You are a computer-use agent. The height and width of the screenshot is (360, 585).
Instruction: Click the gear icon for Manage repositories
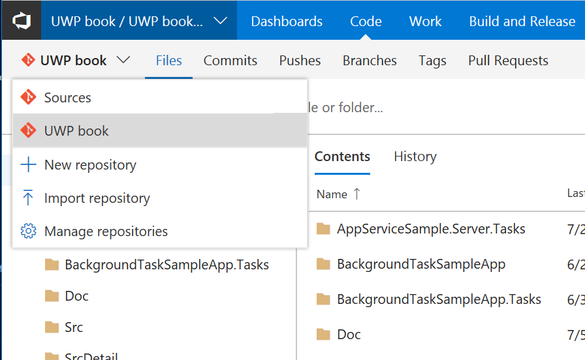[28, 231]
